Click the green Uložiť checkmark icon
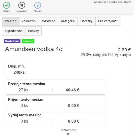Viewport: 134px width, 138px height. point(7,5)
